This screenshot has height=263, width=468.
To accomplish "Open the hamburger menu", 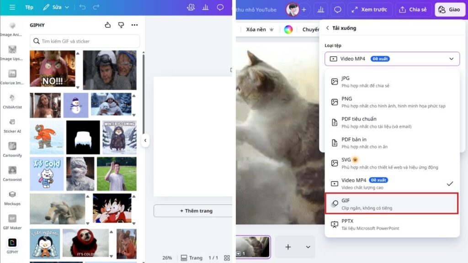I will 12,7.
